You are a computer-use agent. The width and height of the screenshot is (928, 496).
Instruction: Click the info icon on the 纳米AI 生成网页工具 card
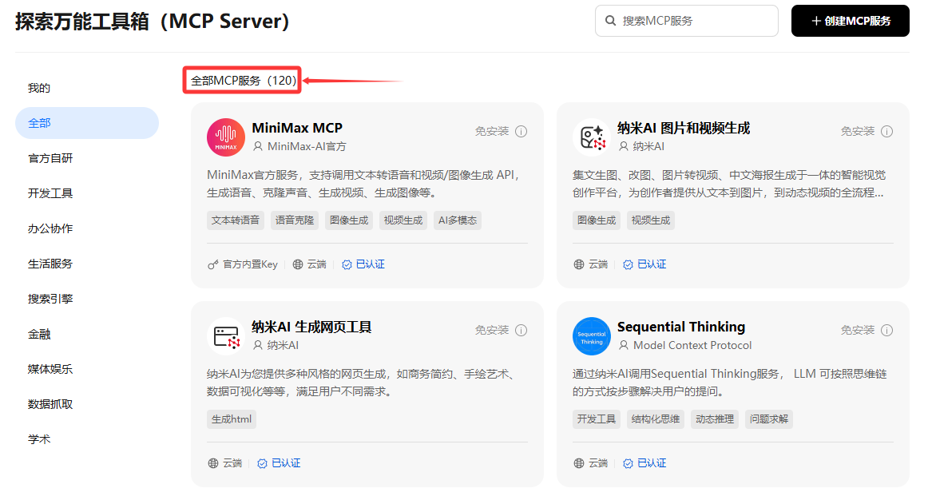521,331
